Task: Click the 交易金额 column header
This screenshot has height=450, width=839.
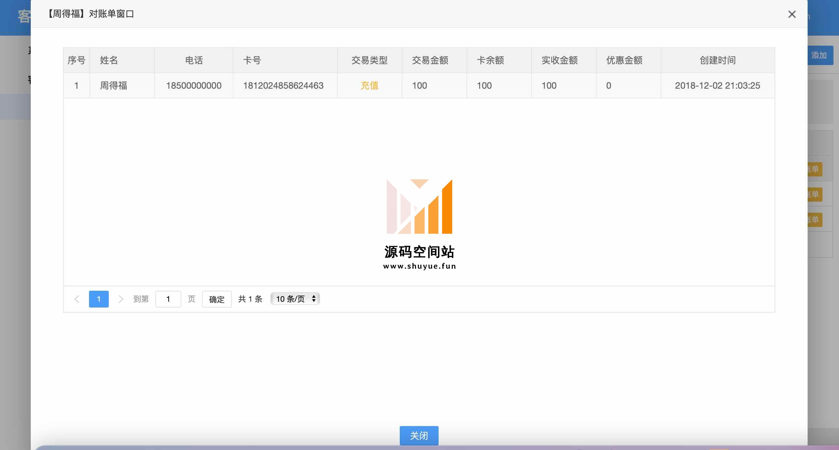Action: [x=434, y=60]
